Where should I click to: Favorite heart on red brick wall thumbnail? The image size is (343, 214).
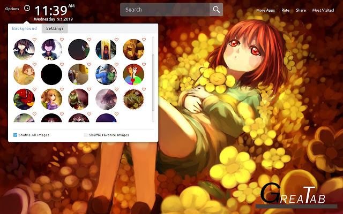[34, 89]
